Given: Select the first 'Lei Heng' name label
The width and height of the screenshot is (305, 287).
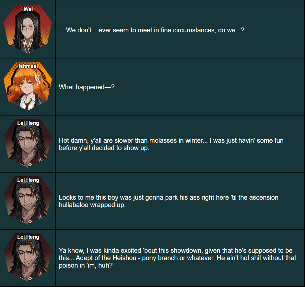Looking at the screenshot, I should pos(28,123).
